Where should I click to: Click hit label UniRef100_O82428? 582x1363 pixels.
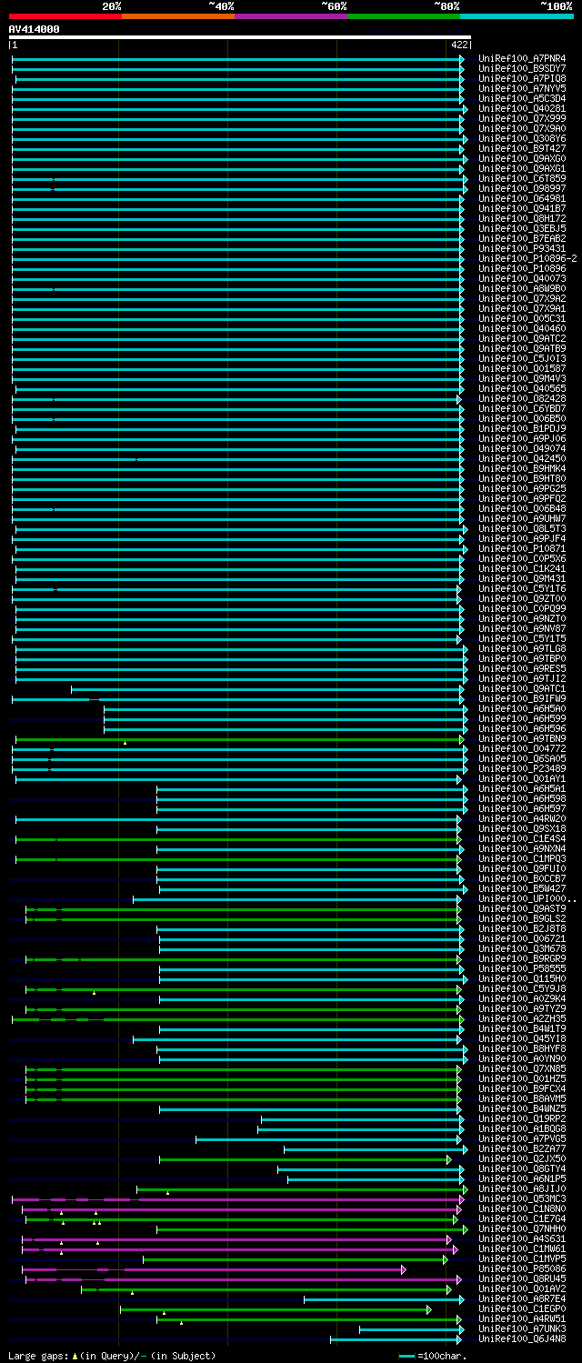click(522, 398)
